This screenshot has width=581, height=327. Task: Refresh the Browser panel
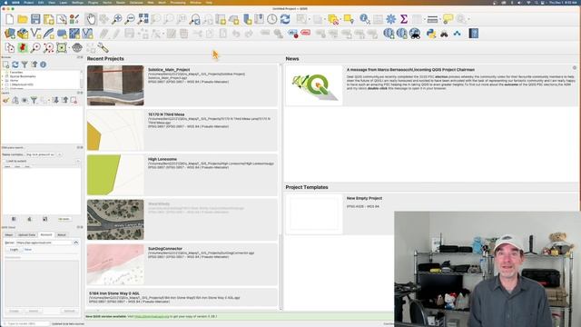15,64
